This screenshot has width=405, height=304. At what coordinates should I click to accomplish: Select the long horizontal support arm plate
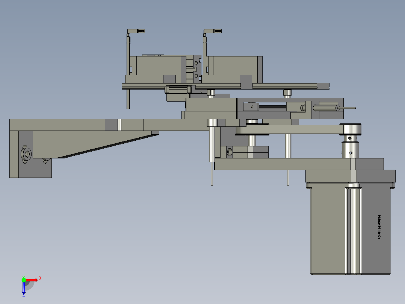point(111,125)
